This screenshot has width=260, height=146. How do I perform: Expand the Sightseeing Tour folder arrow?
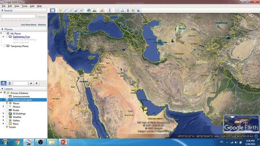(3, 36)
